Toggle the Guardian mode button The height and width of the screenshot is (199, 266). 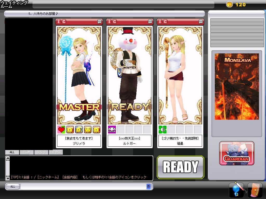237,153
